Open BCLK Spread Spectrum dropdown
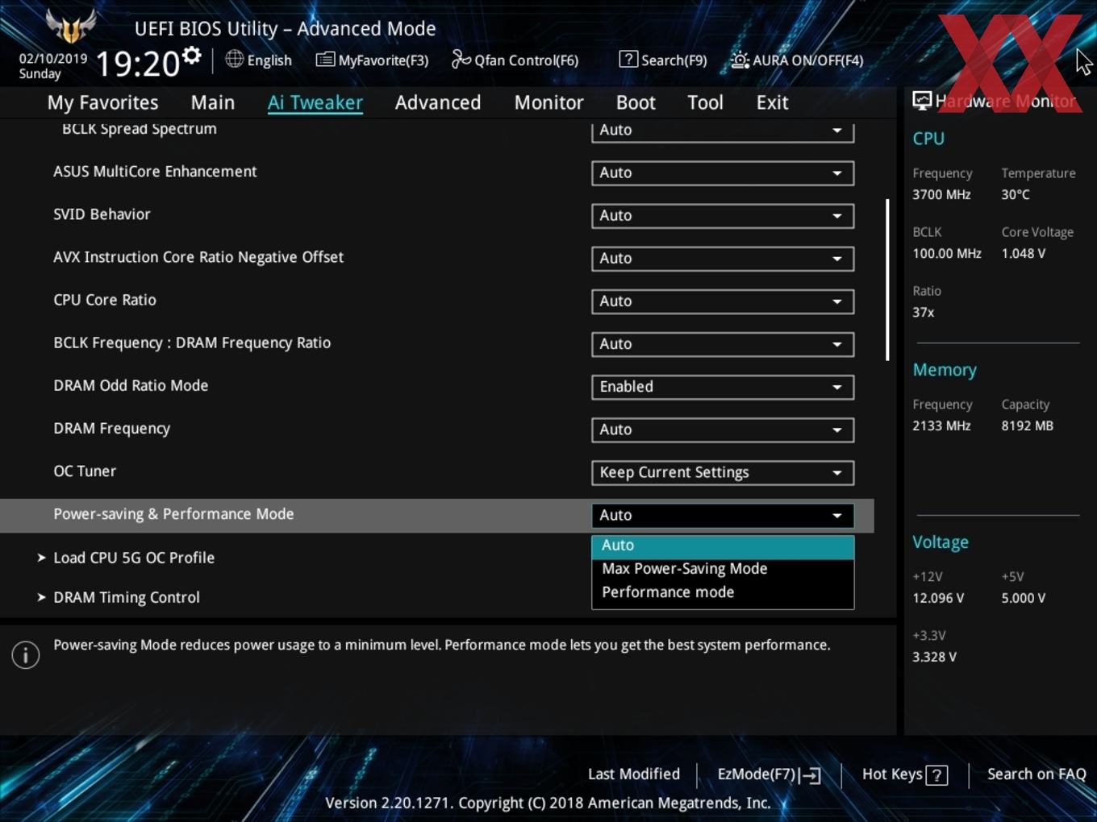The height and width of the screenshot is (822, 1097). tap(723, 131)
